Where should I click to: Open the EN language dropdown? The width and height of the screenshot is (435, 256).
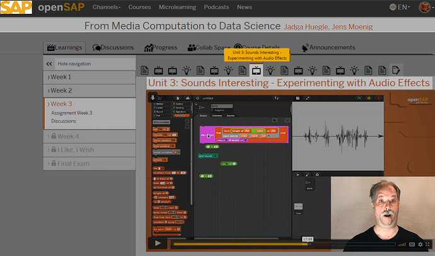pos(400,7)
